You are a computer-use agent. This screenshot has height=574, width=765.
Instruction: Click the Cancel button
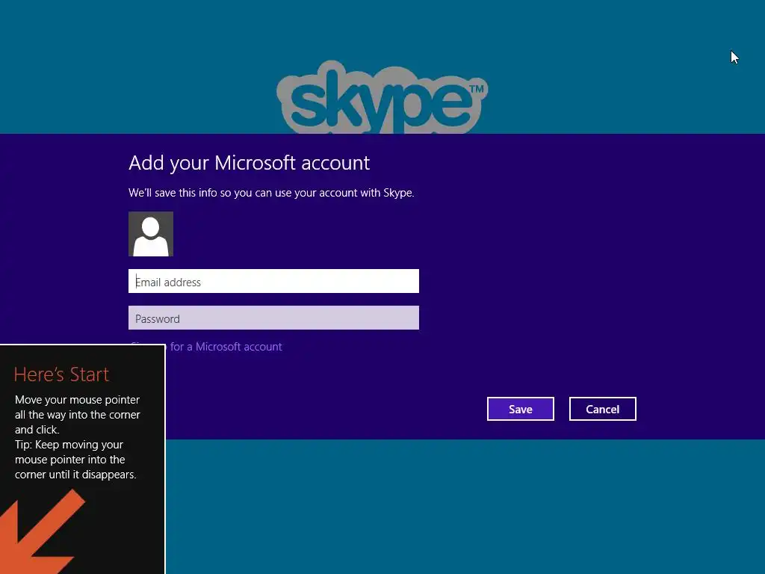click(x=602, y=409)
